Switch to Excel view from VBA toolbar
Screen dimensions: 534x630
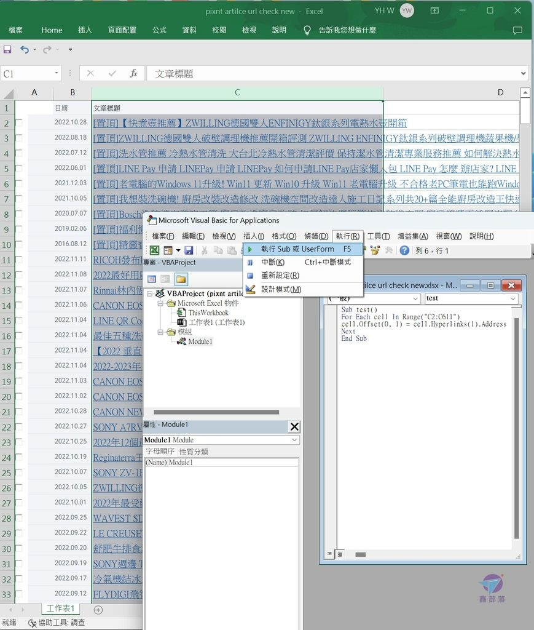(x=154, y=250)
